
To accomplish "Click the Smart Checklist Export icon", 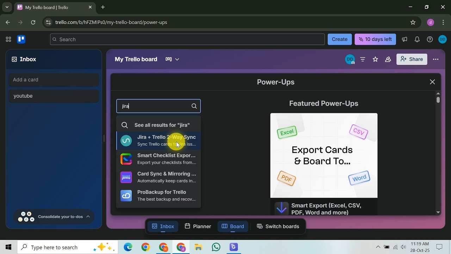I will click(126, 159).
